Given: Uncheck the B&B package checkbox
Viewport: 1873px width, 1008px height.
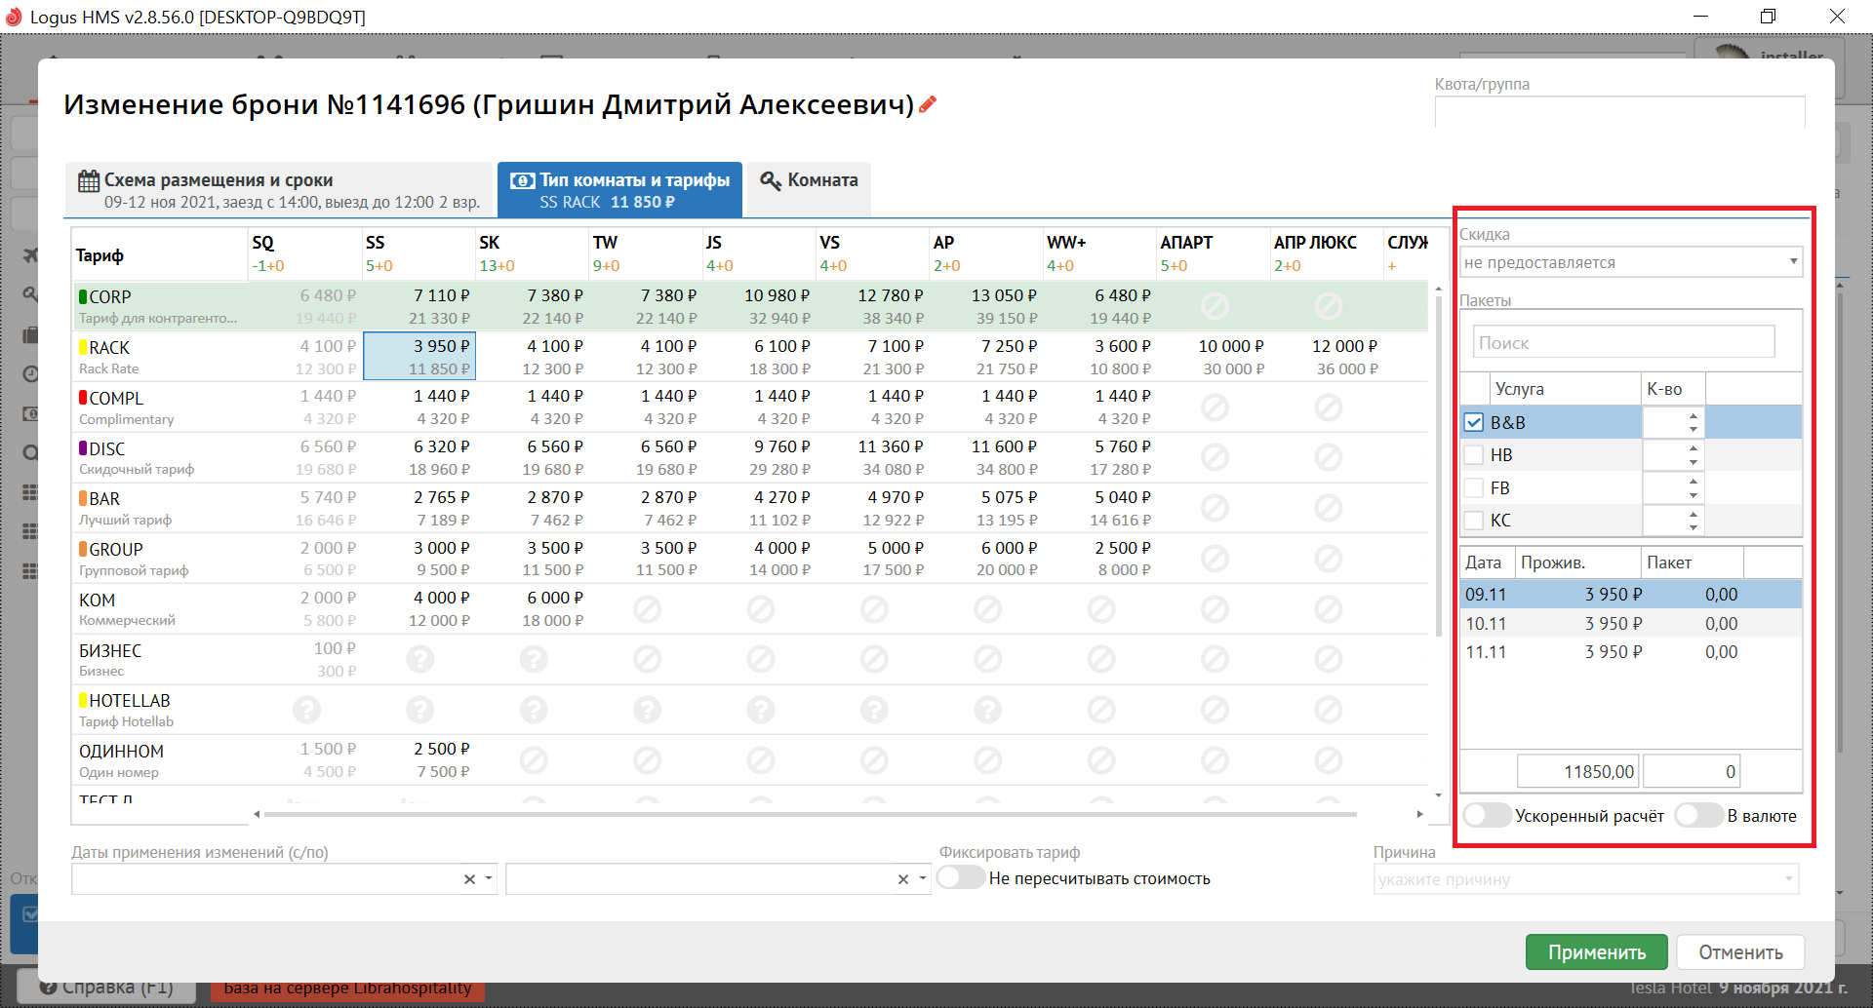Looking at the screenshot, I should (x=1474, y=423).
